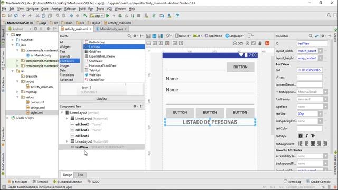The image size is (338, 190).
Task: Open TODO tool window
Action: [x=93, y=182]
